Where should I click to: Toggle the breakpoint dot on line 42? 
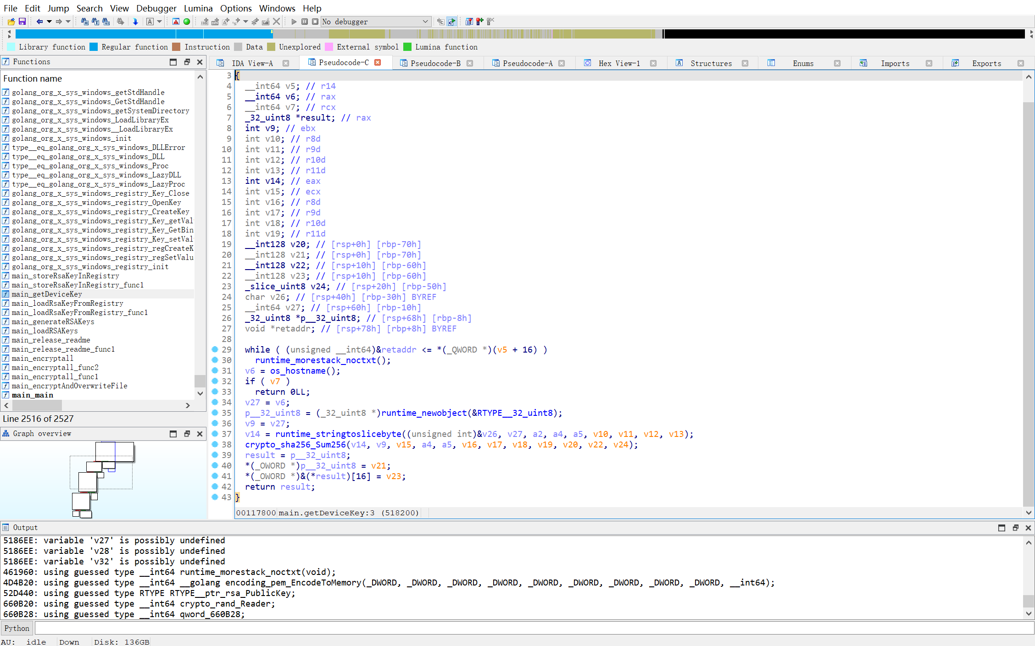tap(215, 486)
